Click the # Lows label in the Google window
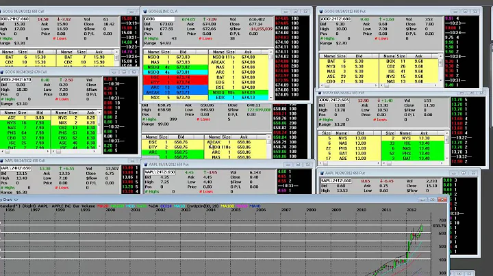The width and height of the screenshot is (493, 276). pos(205,38)
